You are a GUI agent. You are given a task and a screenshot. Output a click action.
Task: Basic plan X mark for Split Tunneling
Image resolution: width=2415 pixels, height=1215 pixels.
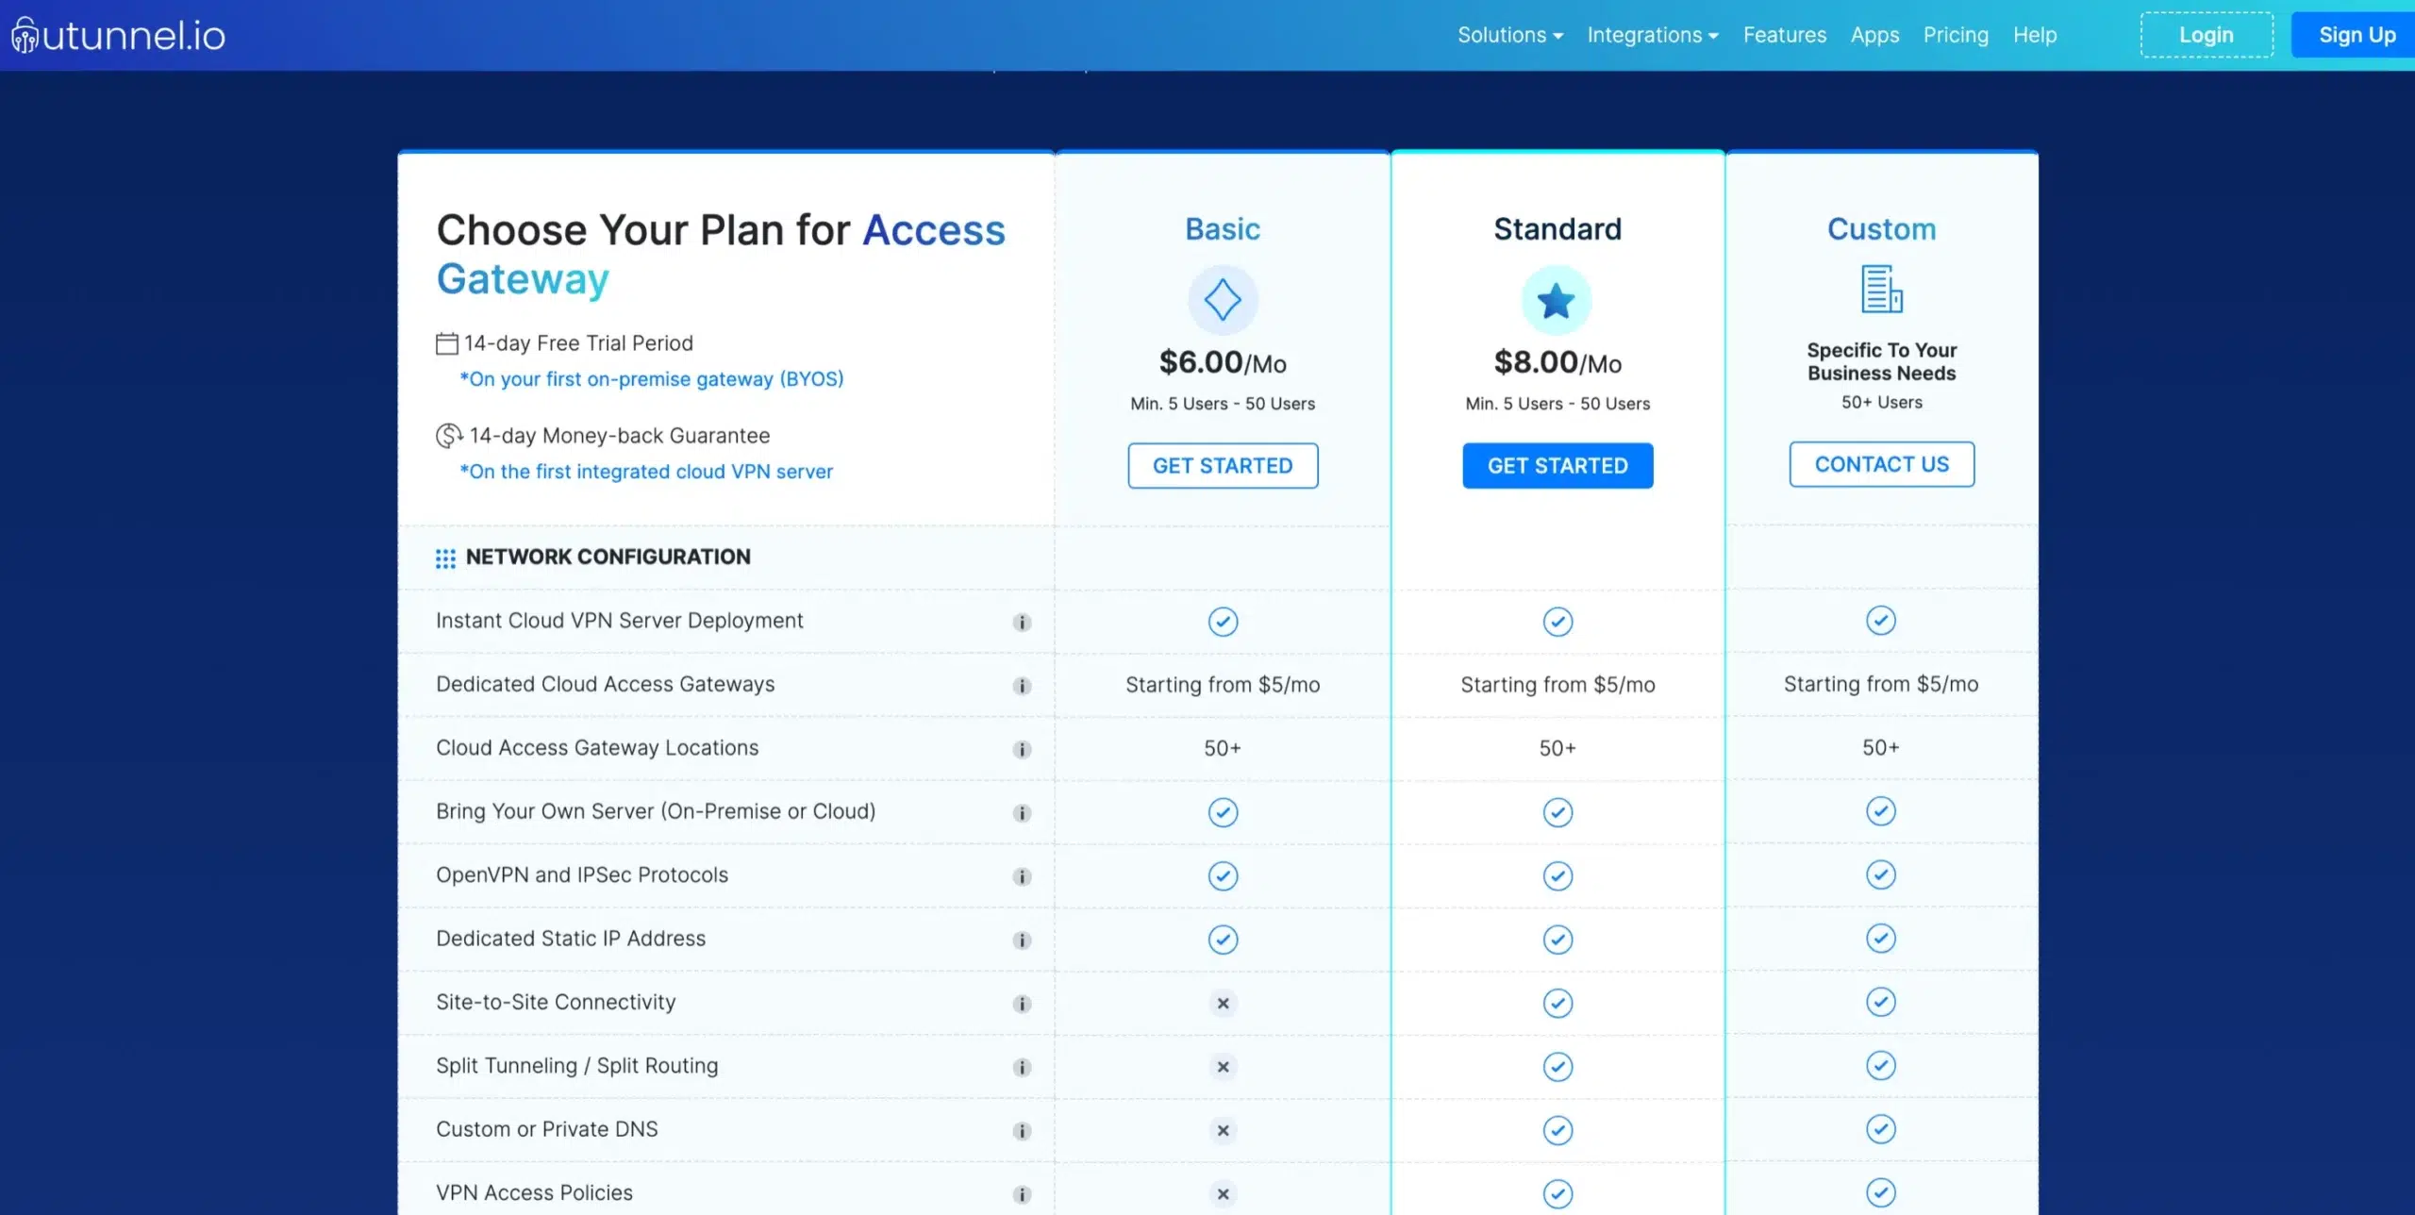tap(1223, 1067)
